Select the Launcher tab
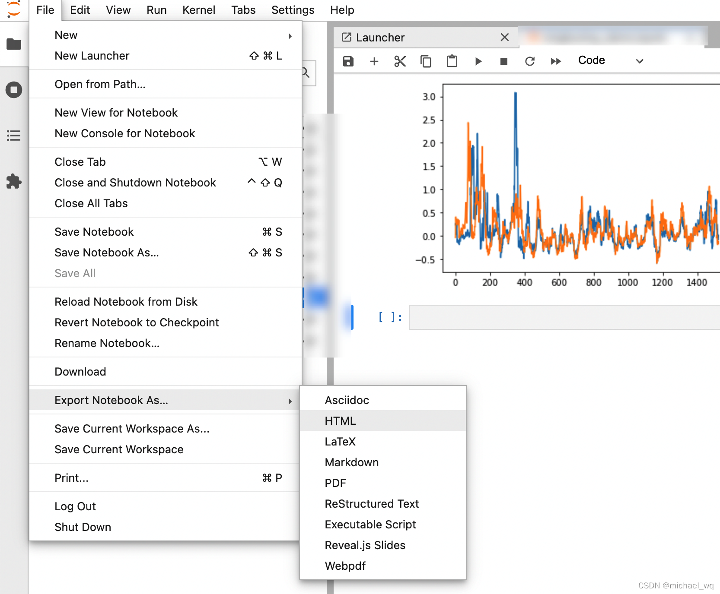720x594 pixels. [426, 38]
